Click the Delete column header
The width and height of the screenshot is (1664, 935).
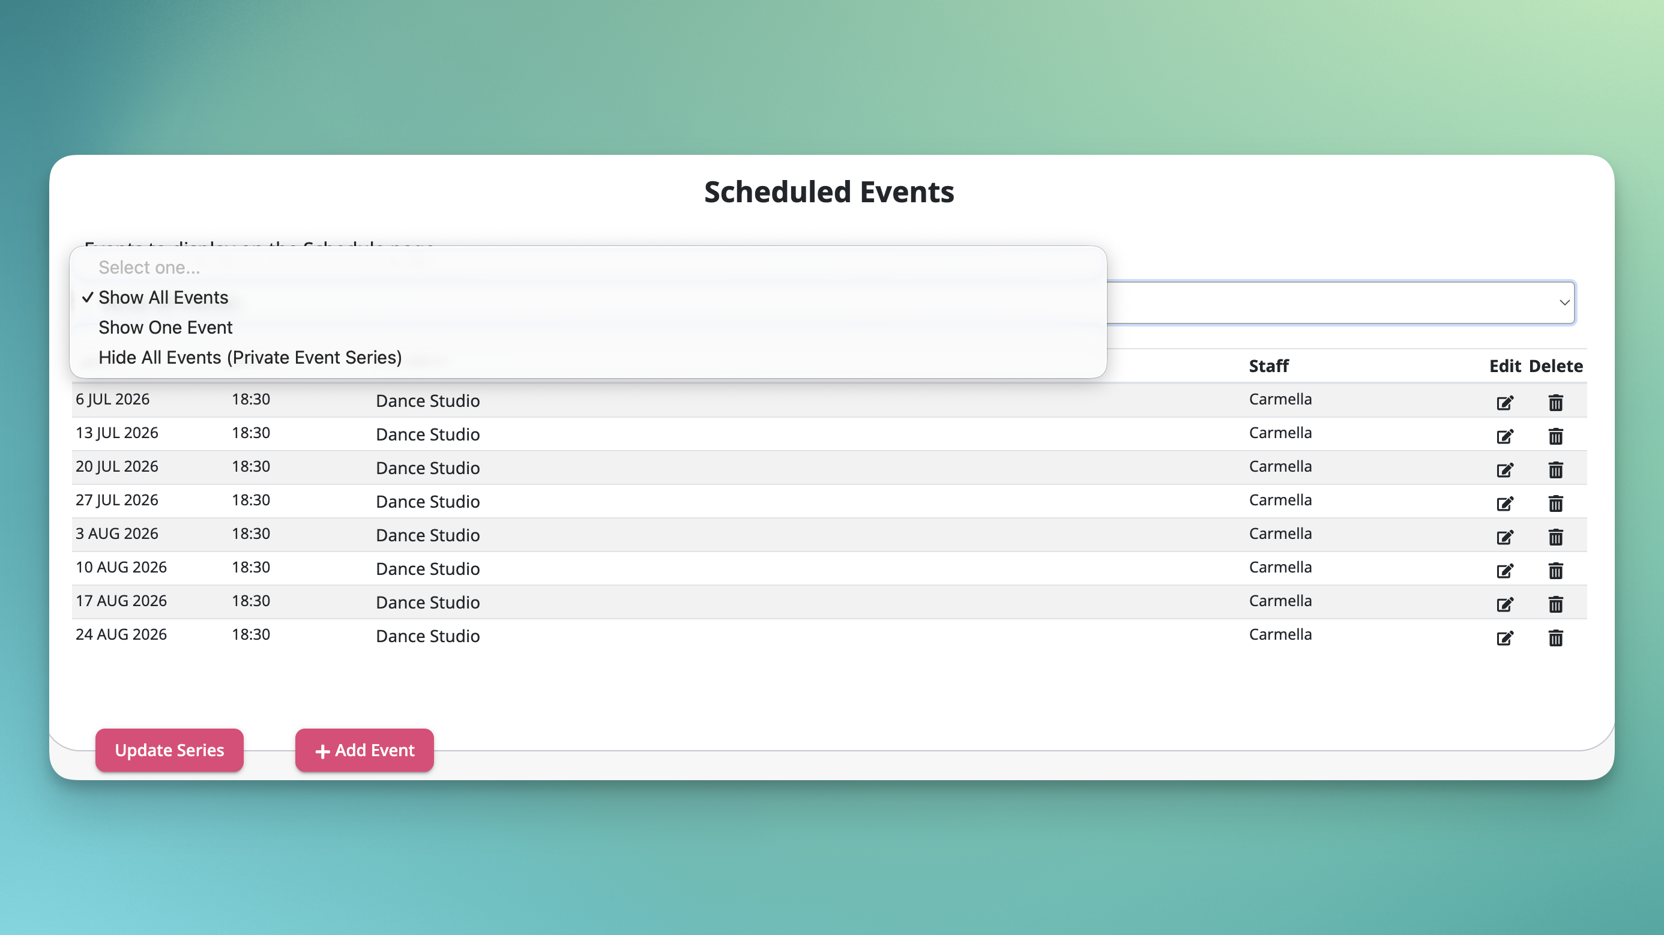[1555, 366]
